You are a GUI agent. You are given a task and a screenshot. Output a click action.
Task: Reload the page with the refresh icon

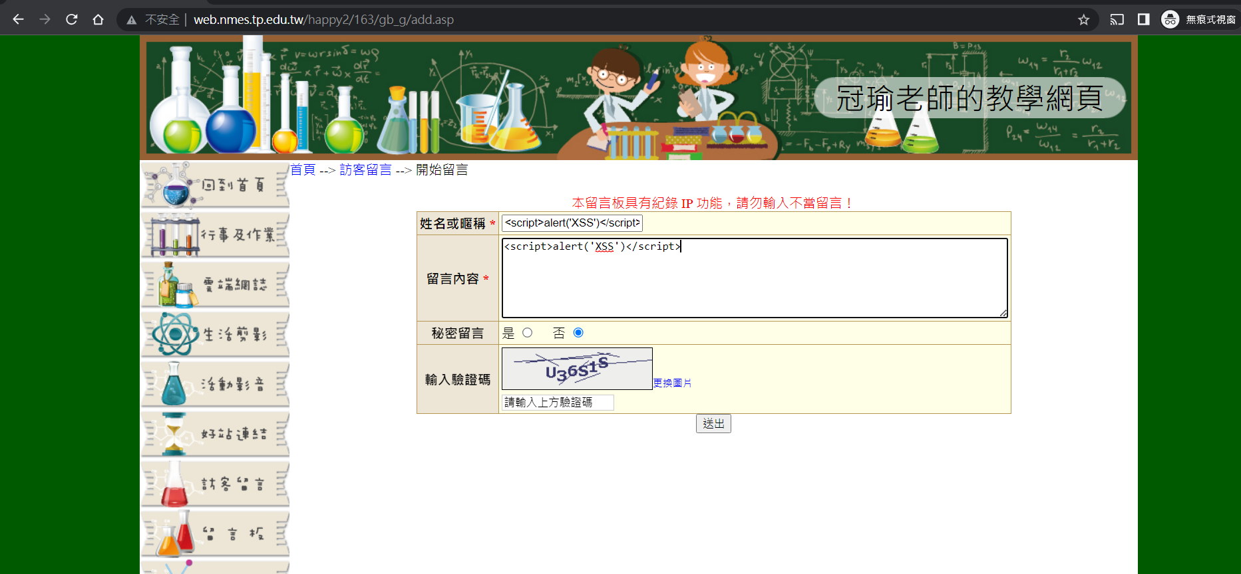click(x=71, y=19)
